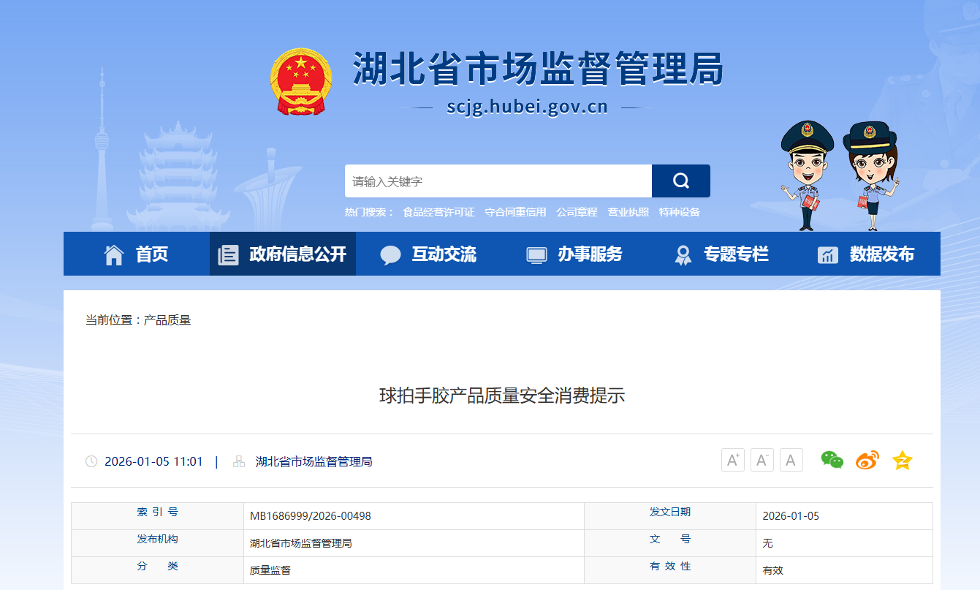Click the 发布机构 value in the table
Viewport: 980px width, 590px height.
(301, 543)
